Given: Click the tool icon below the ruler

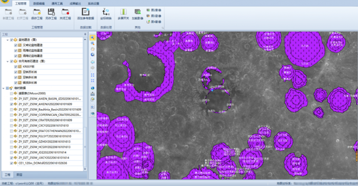Looking at the screenshot, I should pyautogui.click(x=92, y=99).
